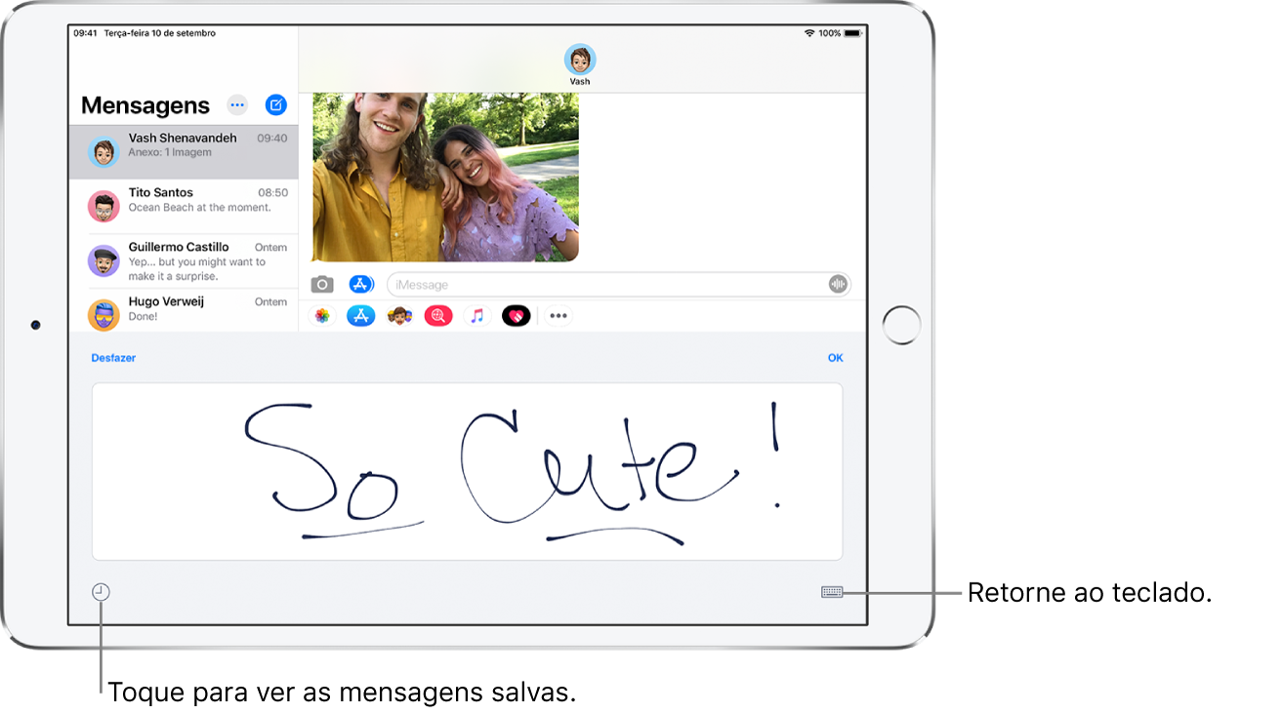Tap Vash's avatar at top of conversation
Viewport: 1283px width, 714px height.
580,59
